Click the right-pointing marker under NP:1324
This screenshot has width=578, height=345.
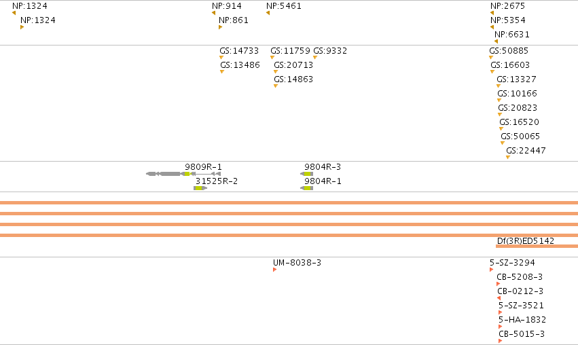[x=22, y=27]
